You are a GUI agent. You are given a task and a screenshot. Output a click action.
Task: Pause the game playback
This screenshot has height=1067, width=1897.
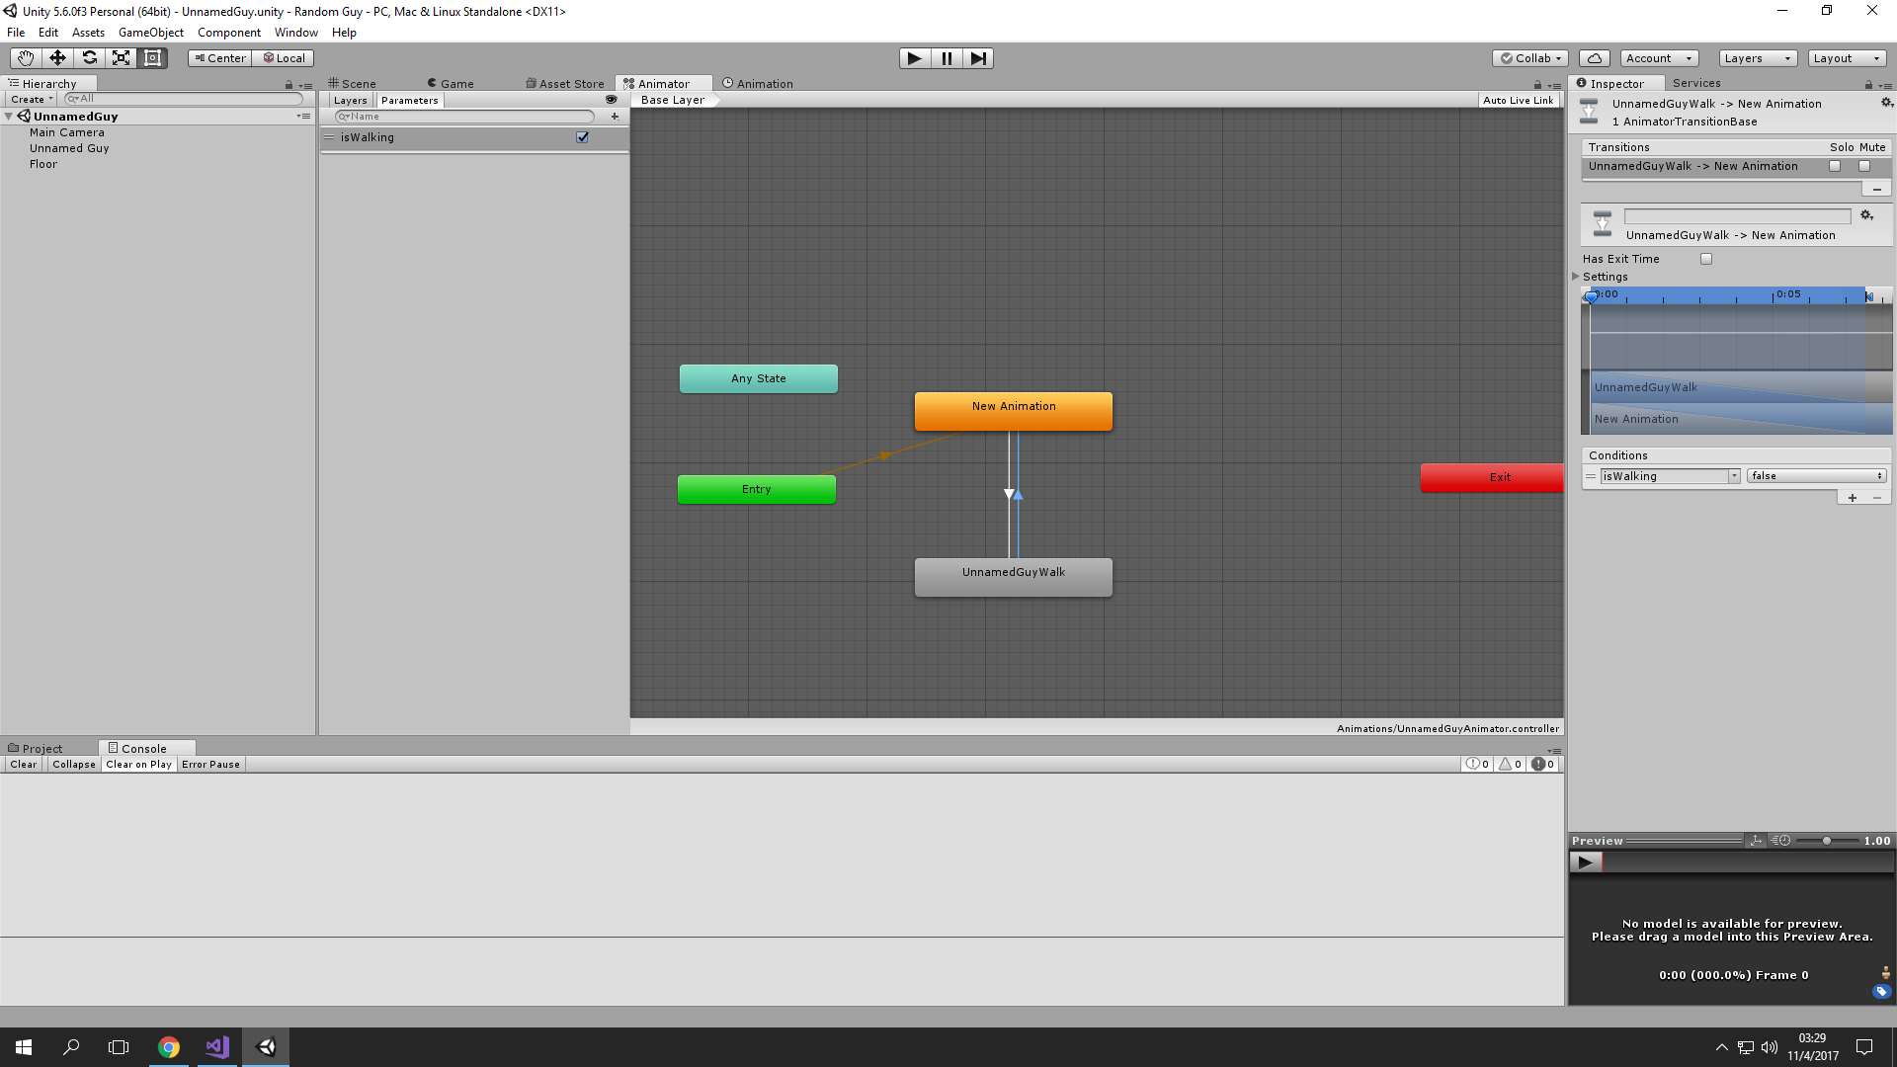click(x=947, y=58)
